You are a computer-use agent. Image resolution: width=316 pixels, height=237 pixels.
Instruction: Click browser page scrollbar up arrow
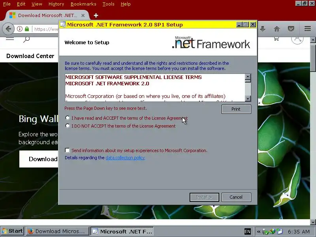(x=313, y=40)
